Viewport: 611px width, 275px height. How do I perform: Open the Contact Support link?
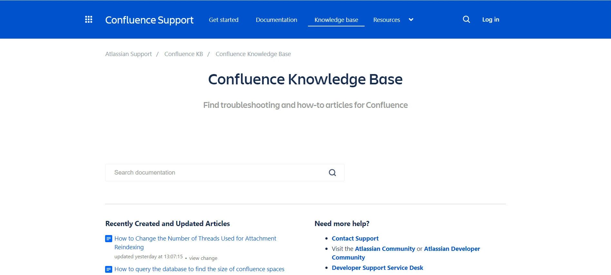[x=355, y=239]
